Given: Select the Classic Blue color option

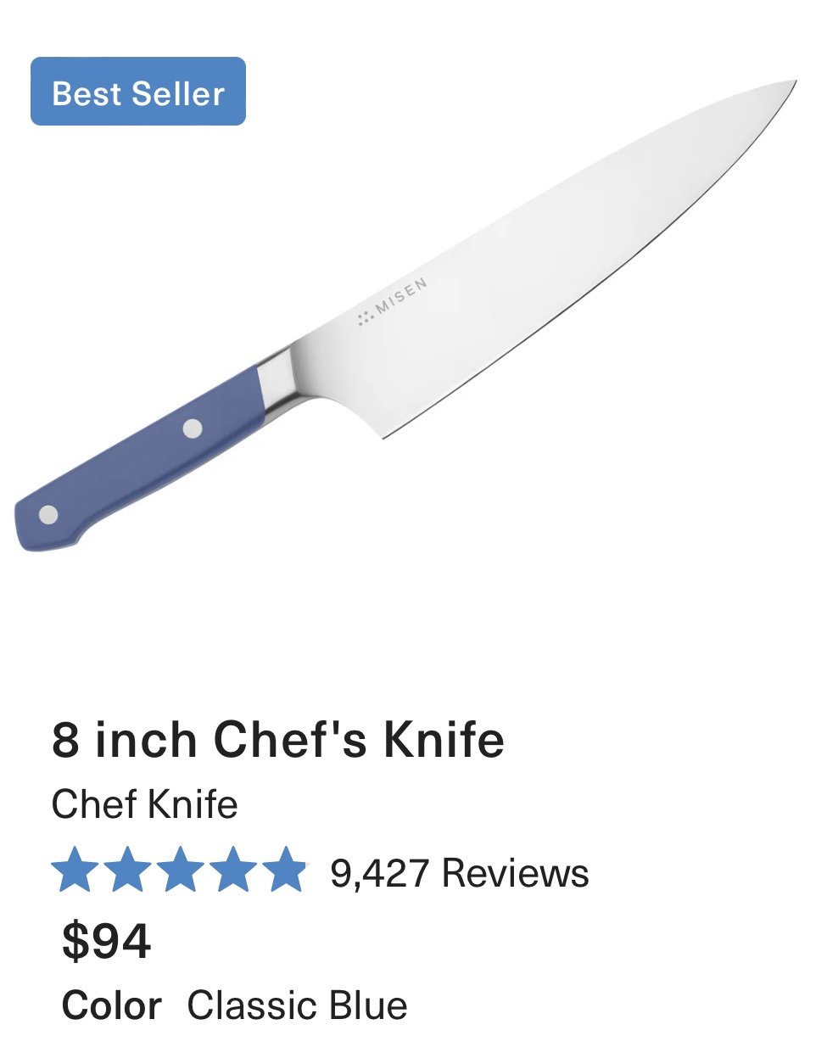Looking at the screenshot, I should (297, 1006).
